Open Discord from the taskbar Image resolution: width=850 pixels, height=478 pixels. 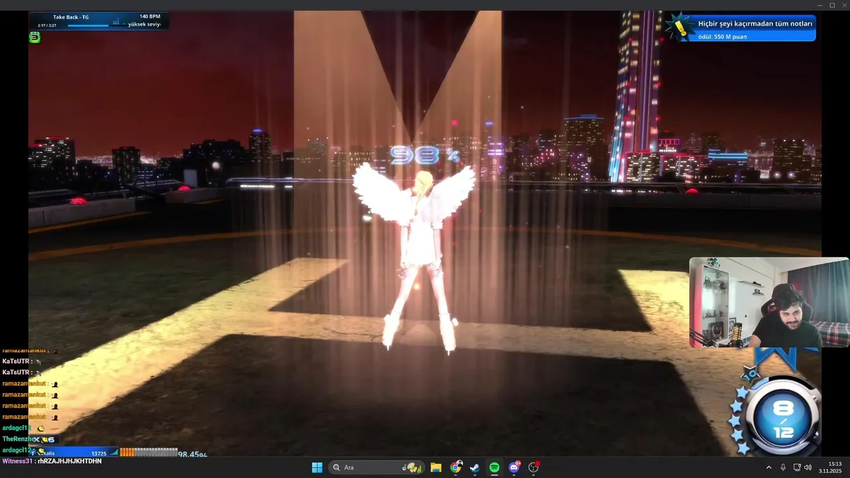coord(514,467)
